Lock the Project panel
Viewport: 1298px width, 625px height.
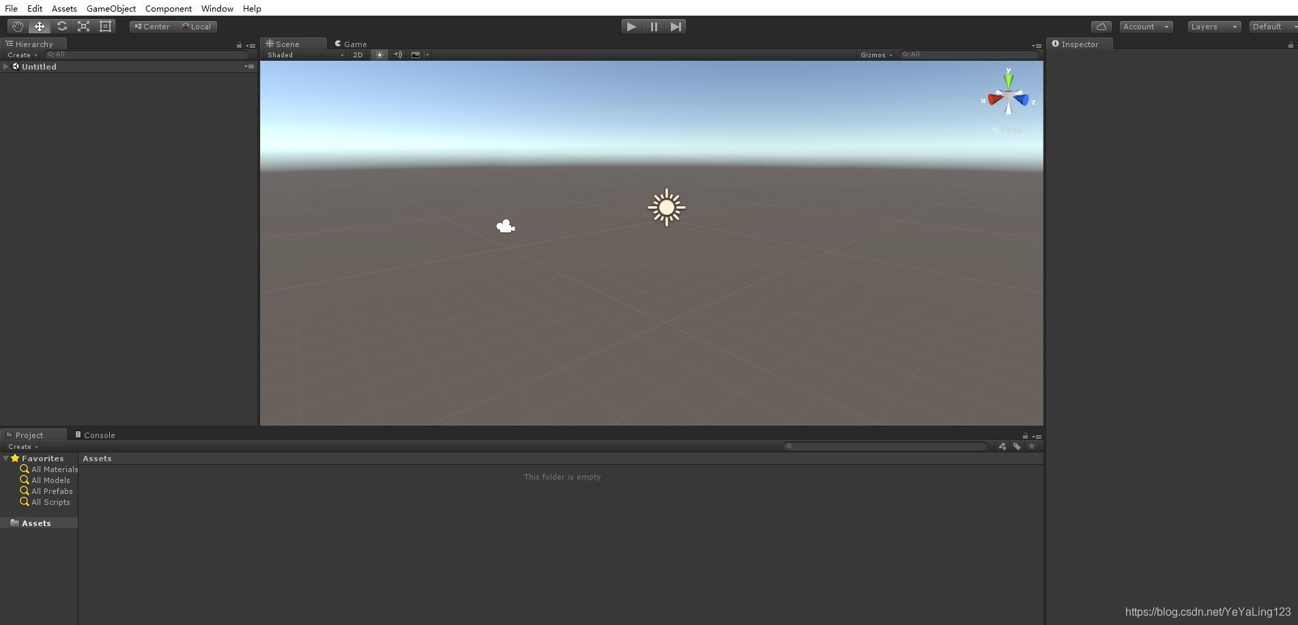[x=1025, y=436]
